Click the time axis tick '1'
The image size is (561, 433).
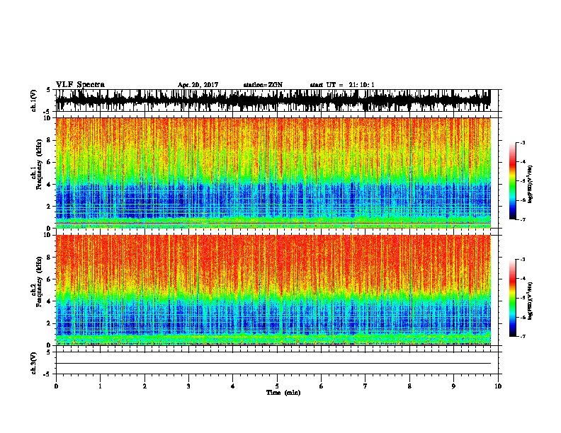[100, 386]
